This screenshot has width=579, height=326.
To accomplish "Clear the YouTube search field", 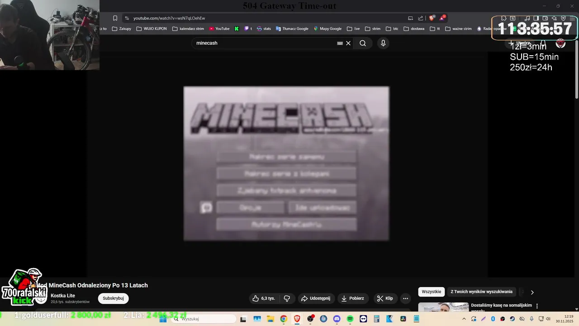I will (348, 43).
